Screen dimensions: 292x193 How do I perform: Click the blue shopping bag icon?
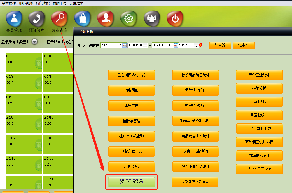coord(82,19)
